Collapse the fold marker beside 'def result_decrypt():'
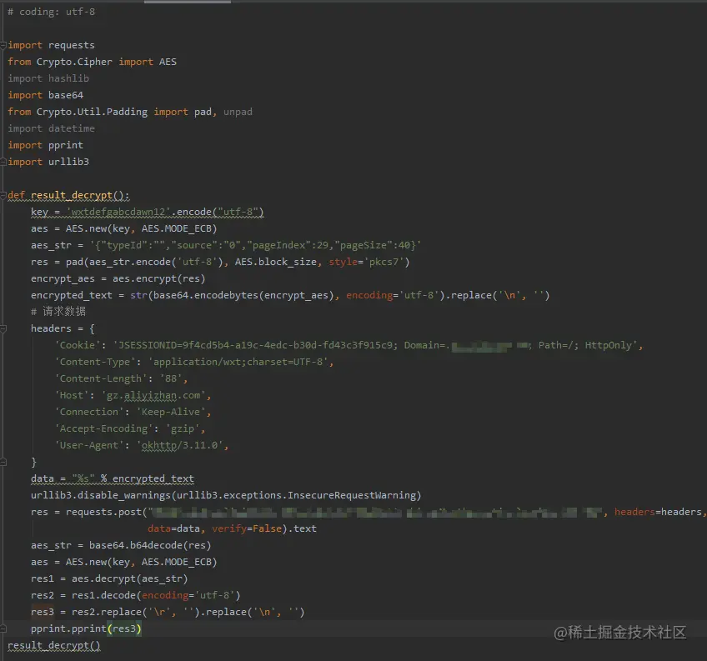This screenshot has height=661, width=707. click(3, 195)
